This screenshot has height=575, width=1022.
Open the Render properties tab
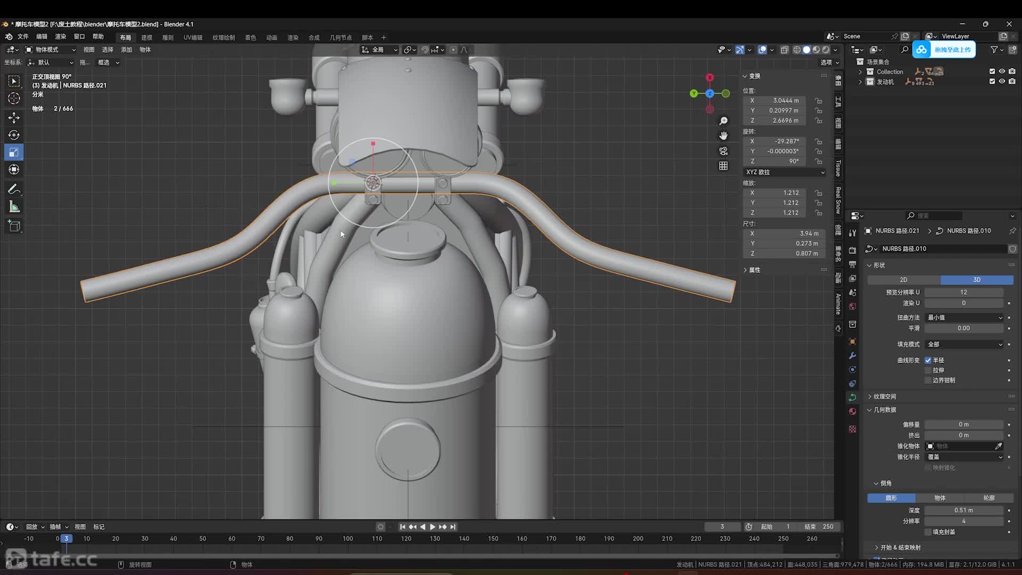click(x=852, y=251)
